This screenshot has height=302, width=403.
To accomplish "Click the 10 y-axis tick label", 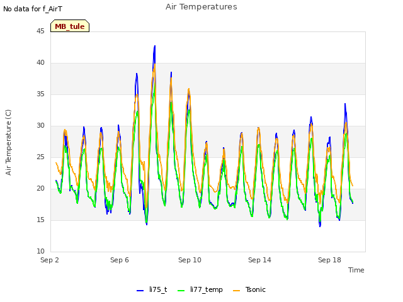I will click(40, 251).
